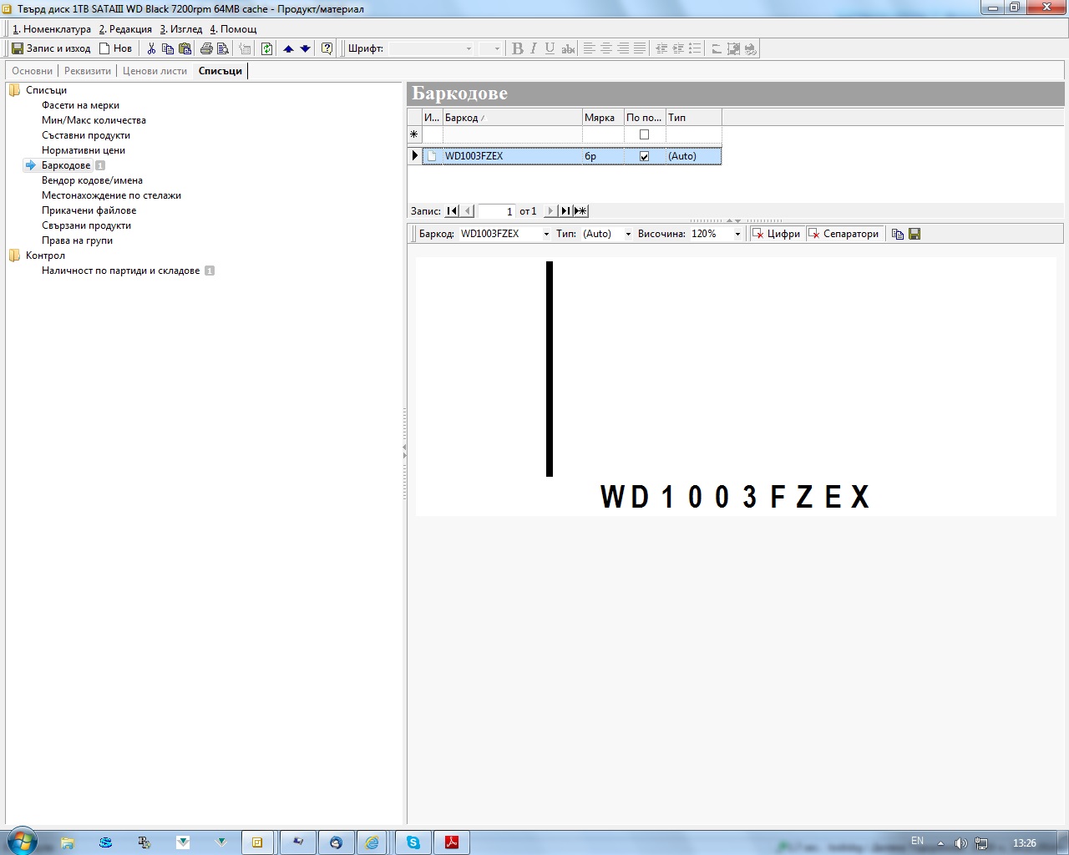The image size is (1069, 855).
Task: Select Вендор кодове/имена in tree
Action: coord(92,180)
